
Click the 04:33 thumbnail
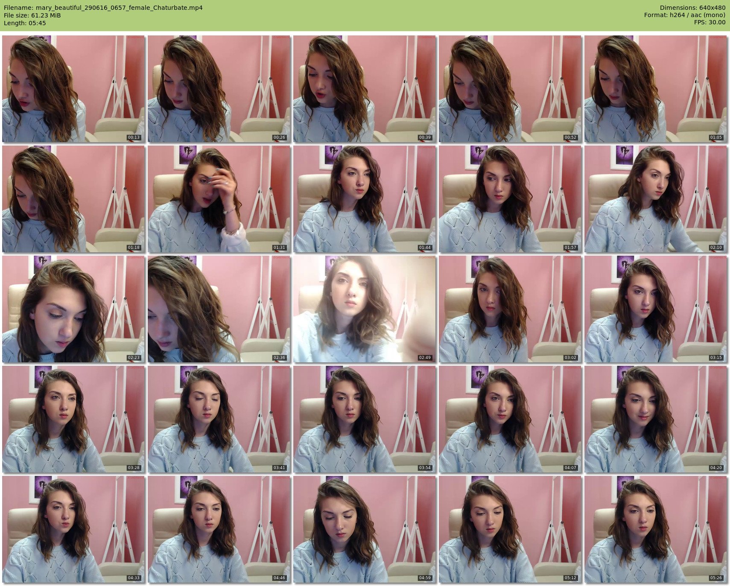pyautogui.click(x=73, y=529)
